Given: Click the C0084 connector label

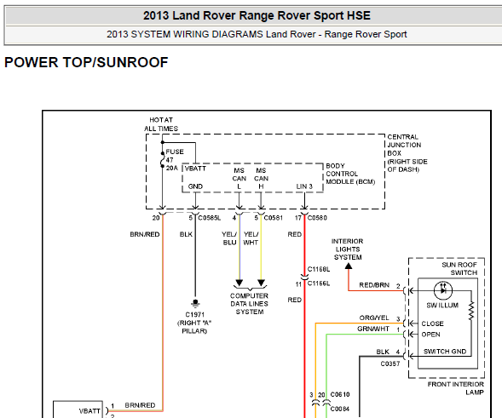Looking at the screenshot, I should tap(340, 409).
